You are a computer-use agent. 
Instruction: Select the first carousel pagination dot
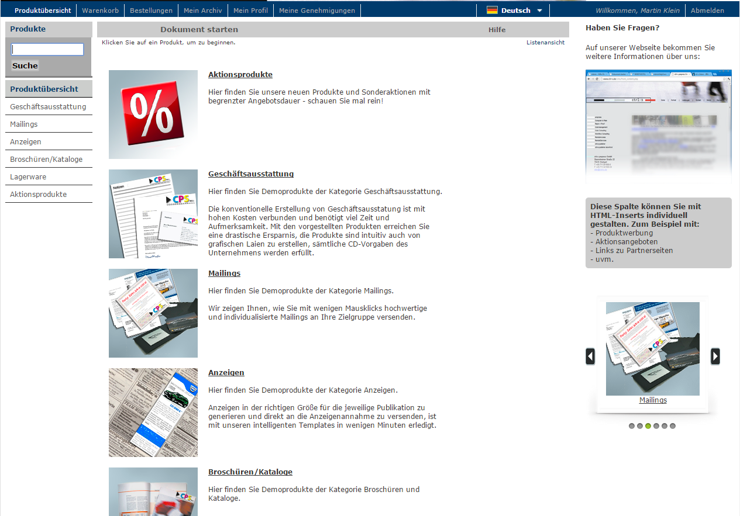(x=632, y=426)
